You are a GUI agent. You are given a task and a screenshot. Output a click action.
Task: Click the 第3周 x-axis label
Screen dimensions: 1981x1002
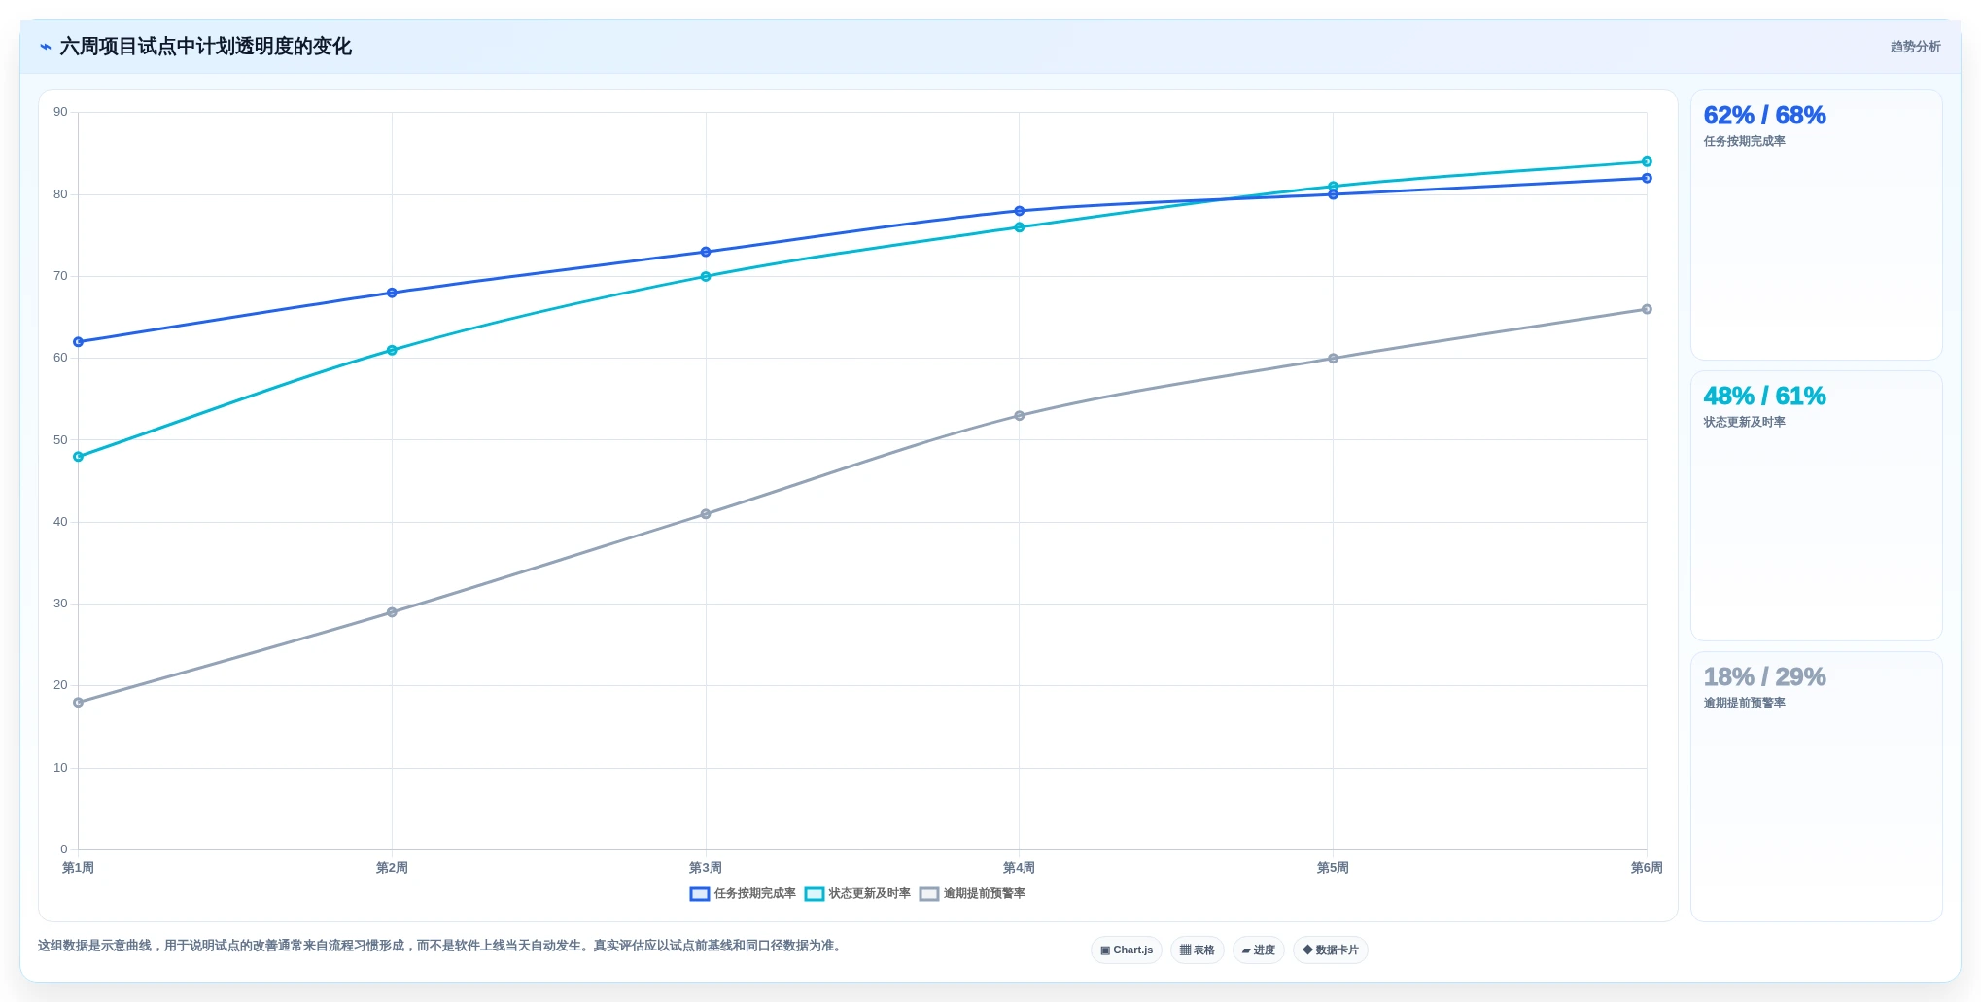pos(706,868)
